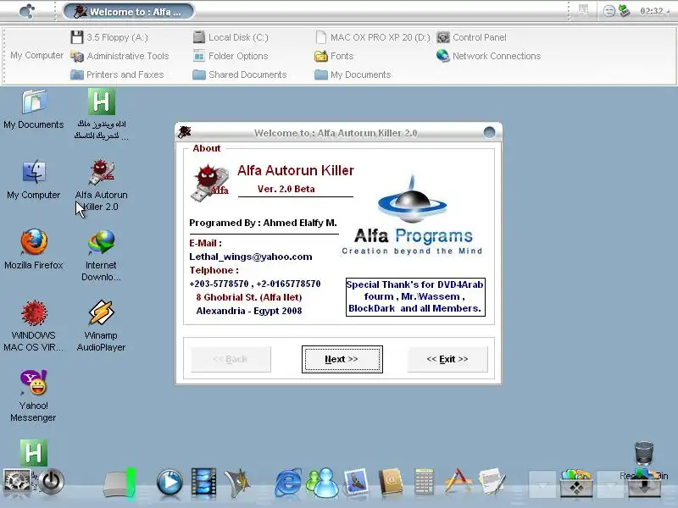The image size is (678, 508).
Task: Click the green network tray icon
Action: pos(624,11)
